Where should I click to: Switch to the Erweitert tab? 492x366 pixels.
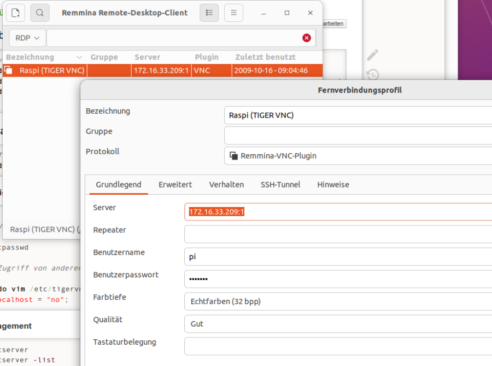tap(175, 185)
